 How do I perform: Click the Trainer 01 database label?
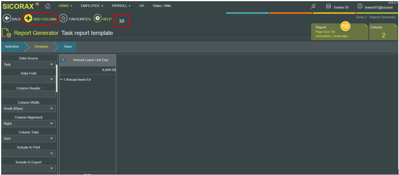(x=341, y=7)
